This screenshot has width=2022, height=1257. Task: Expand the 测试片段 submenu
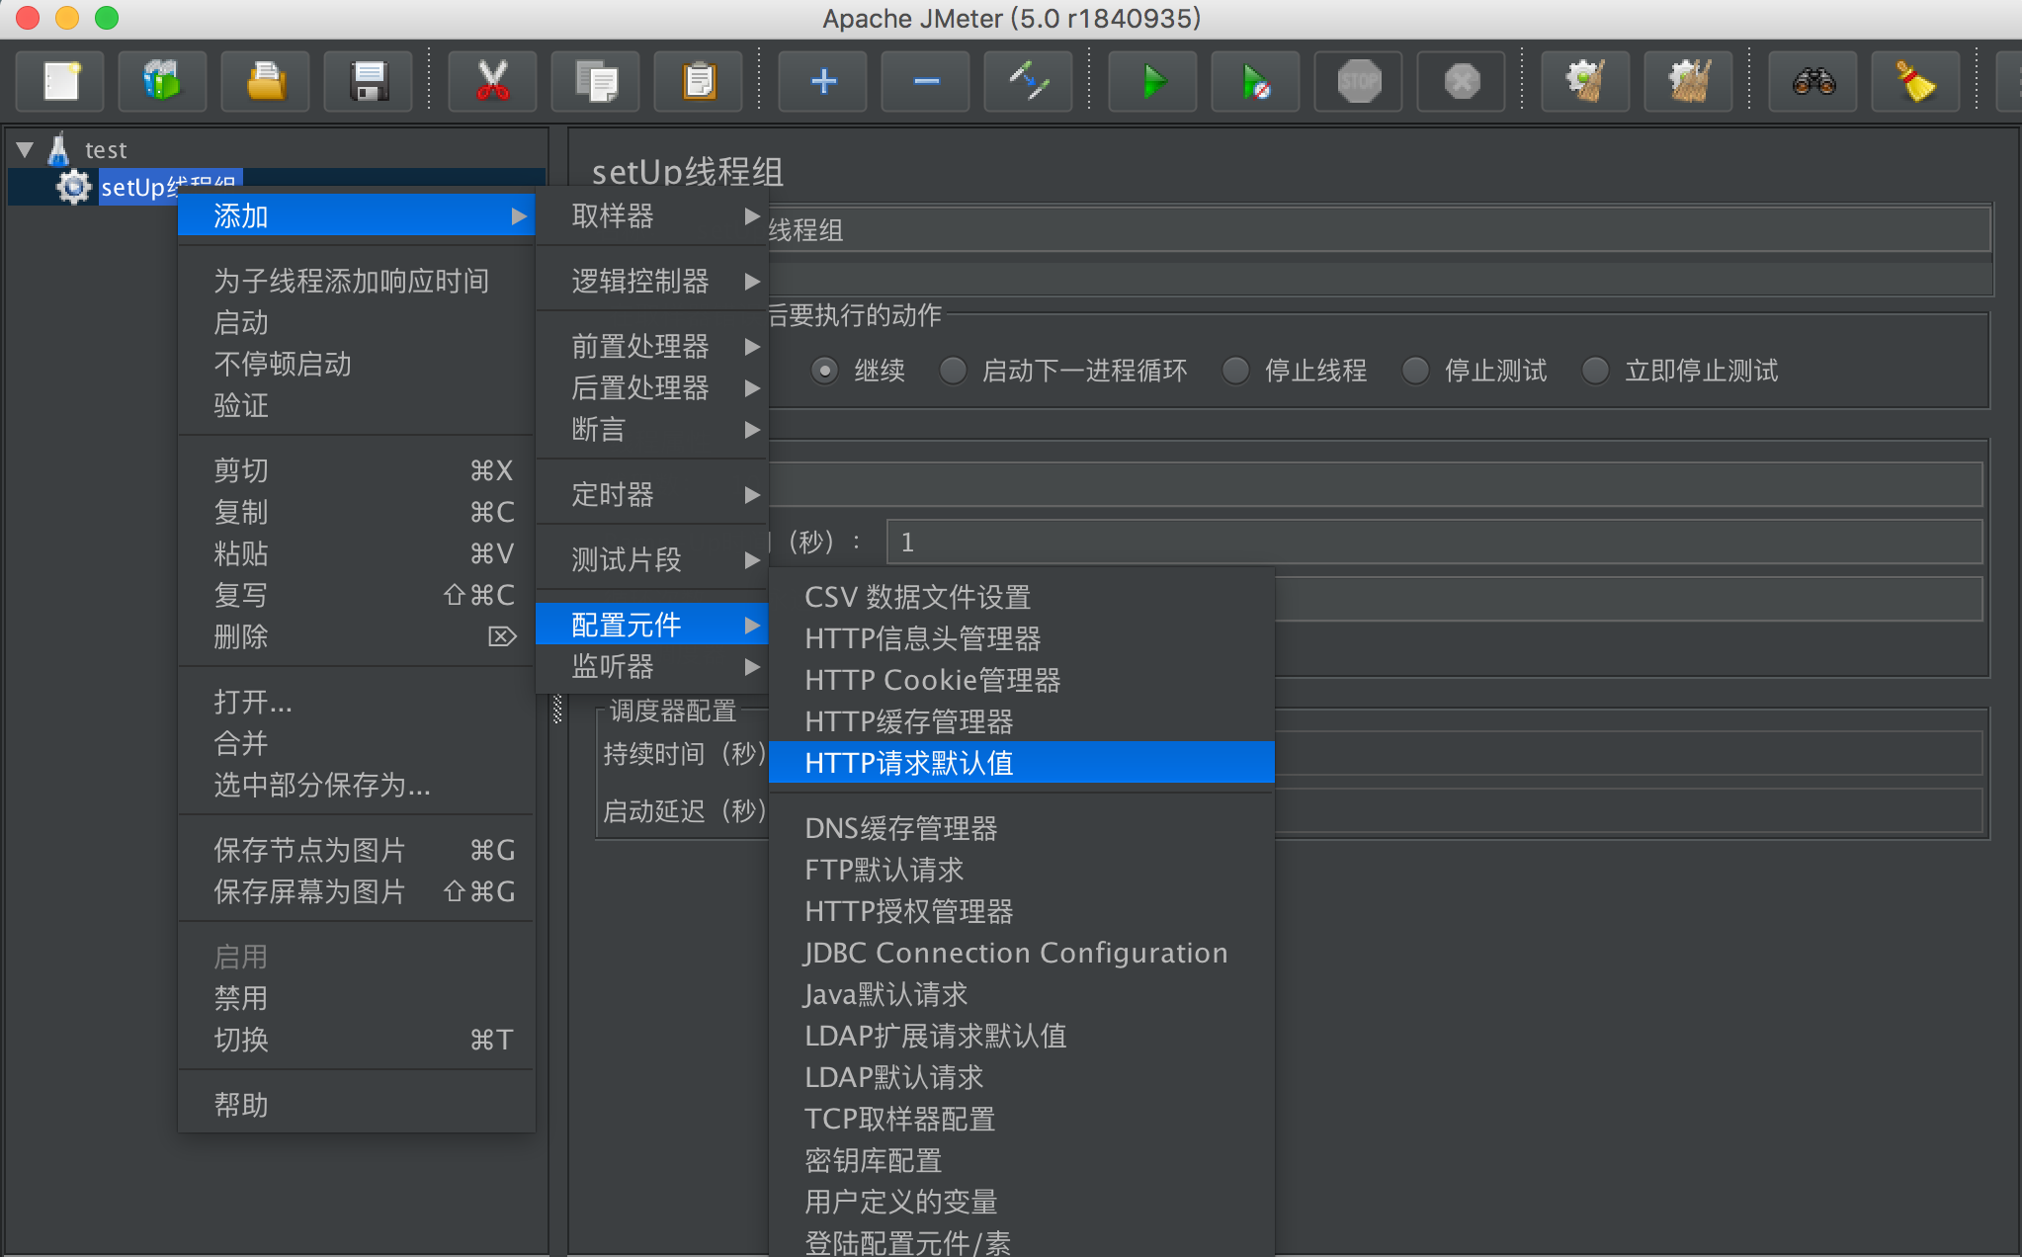652,559
